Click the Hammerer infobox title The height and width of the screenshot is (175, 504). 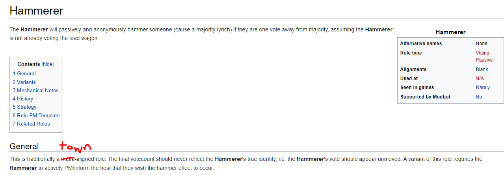tap(450, 32)
